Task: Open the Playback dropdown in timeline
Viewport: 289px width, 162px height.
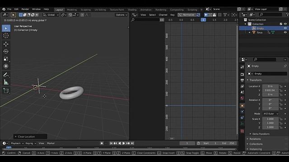Action: tap(17, 143)
